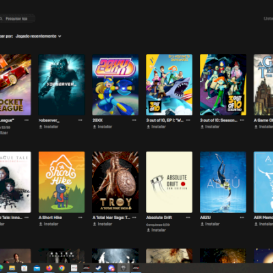Screen dimensions: 273x273
Task: Open three-dot menu for A Total War Saga
Action: pyautogui.click(x=134, y=218)
